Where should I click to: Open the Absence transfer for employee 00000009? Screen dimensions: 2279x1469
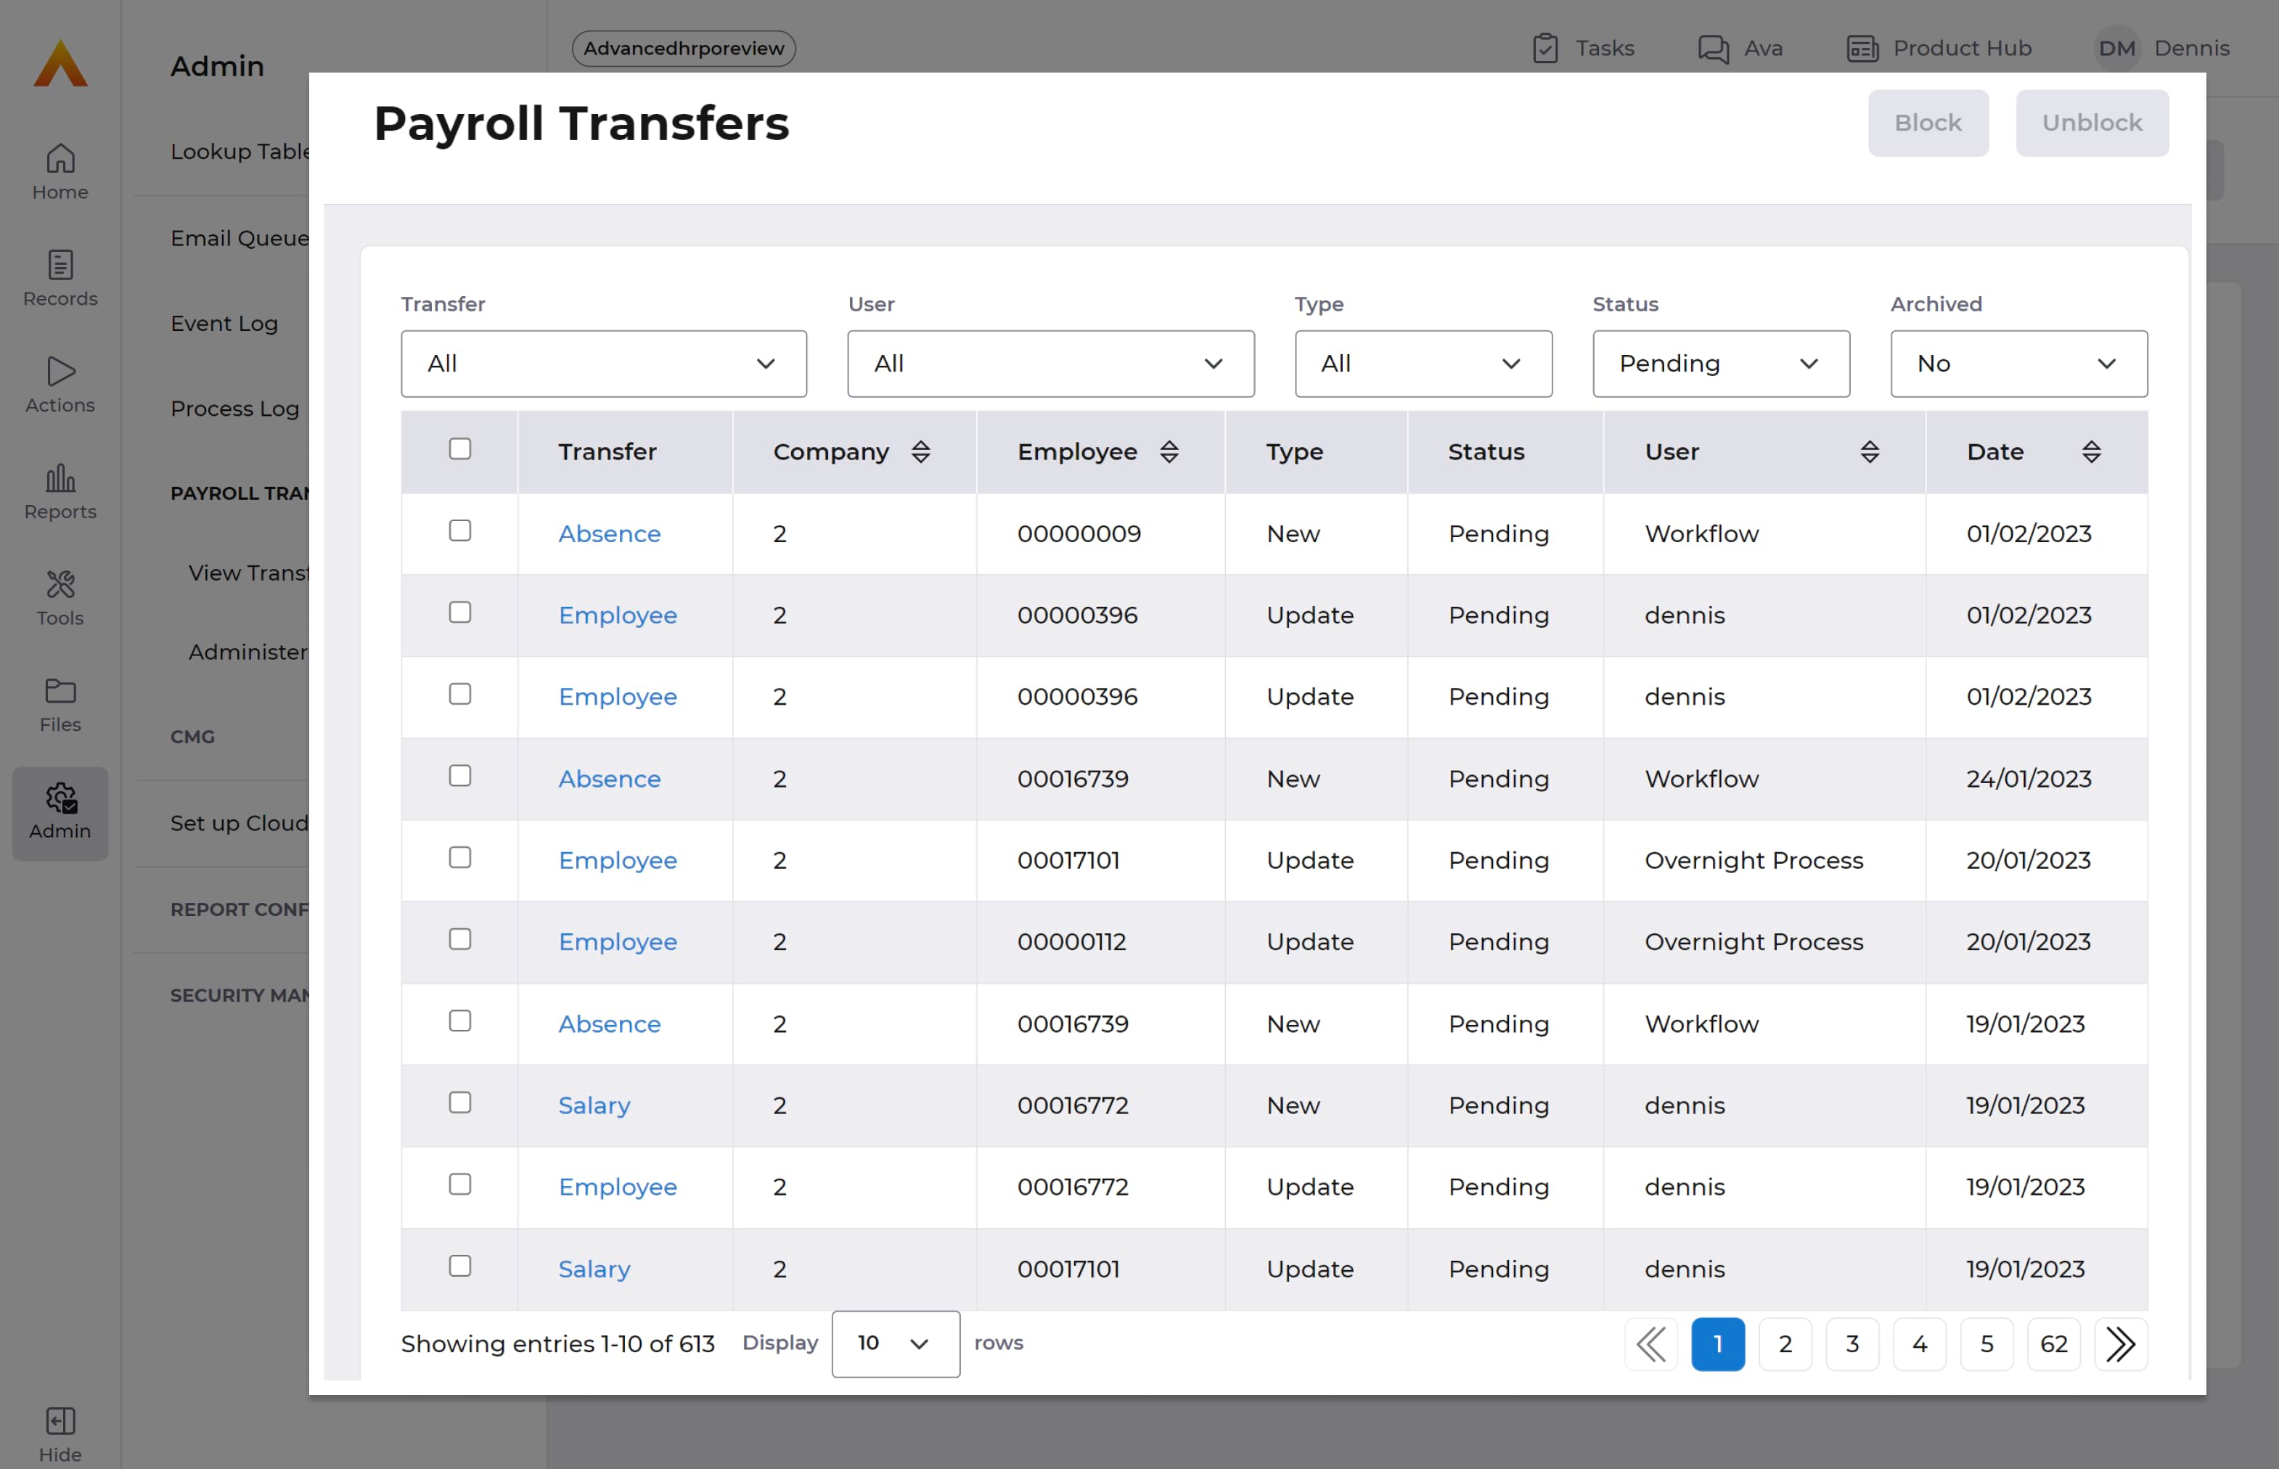pyautogui.click(x=610, y=533)
